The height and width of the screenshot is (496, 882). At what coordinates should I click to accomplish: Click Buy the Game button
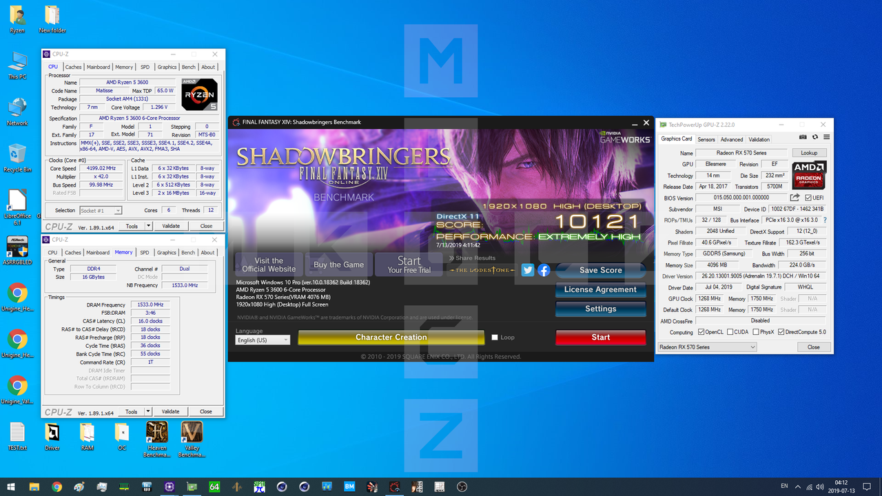339,265
